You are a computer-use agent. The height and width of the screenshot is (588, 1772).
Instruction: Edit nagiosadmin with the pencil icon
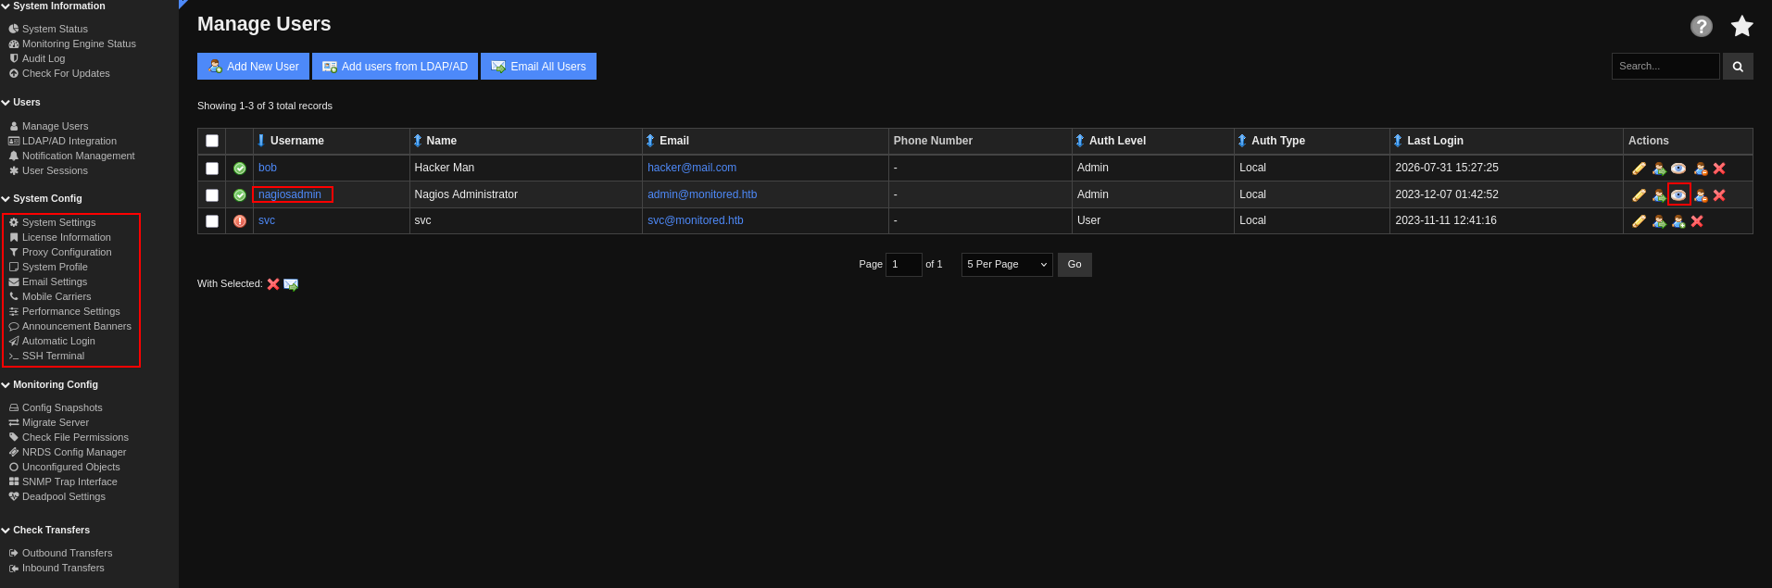tap(1639, 195)
